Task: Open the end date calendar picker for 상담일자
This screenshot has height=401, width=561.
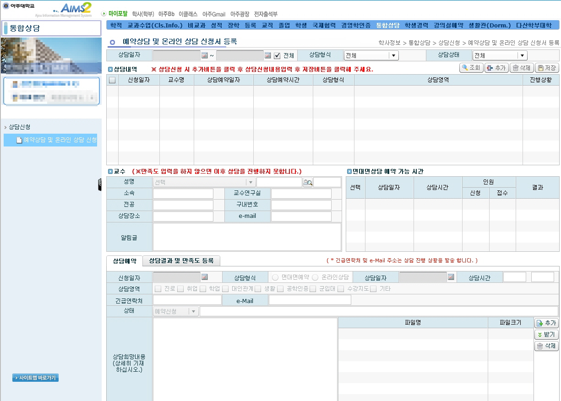Action: tap(268, 55)
